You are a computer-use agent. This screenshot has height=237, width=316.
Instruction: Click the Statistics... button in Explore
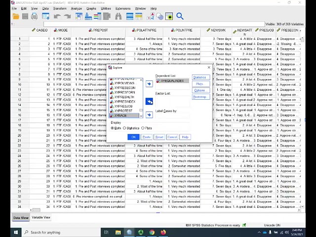point(201,78)
